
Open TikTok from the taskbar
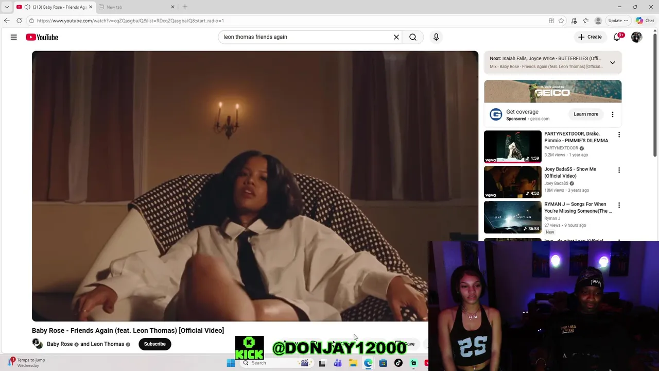pos(398,363)
